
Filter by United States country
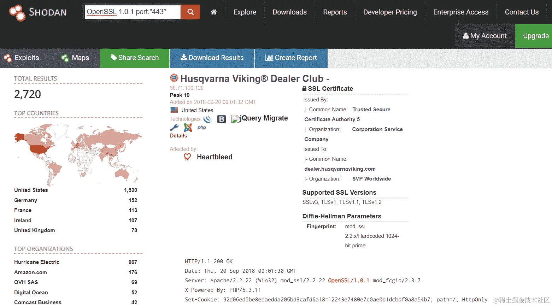coord(31,190)
